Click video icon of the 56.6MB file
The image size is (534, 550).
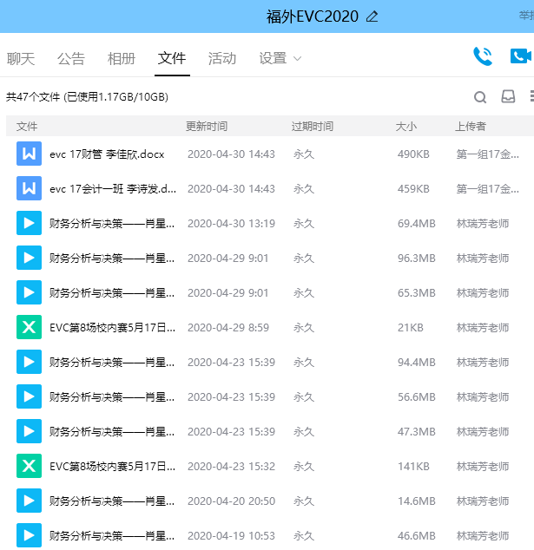coord(30,396)
